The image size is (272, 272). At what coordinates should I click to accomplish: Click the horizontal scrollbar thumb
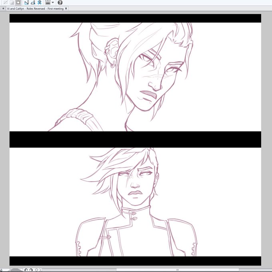[x=177, y=270]
